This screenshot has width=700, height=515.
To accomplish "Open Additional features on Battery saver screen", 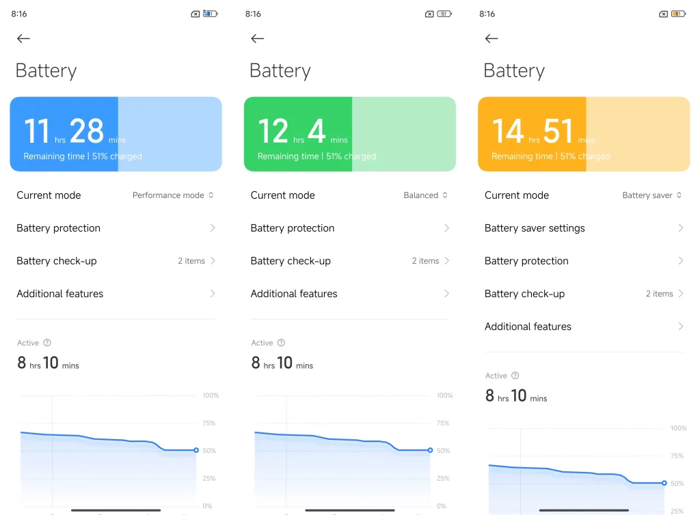I will [584, 326].
